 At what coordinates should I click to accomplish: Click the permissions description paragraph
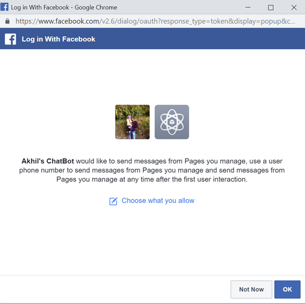pos(152,170)
